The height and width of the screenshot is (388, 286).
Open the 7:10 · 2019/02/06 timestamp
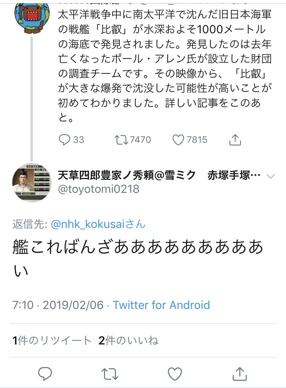pos(58,305)
